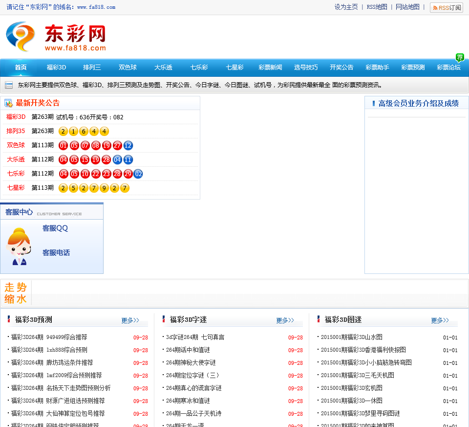Click the 走势缩水 banner image
The height and width of the screenshot is (427, 469).
(16, 293)
